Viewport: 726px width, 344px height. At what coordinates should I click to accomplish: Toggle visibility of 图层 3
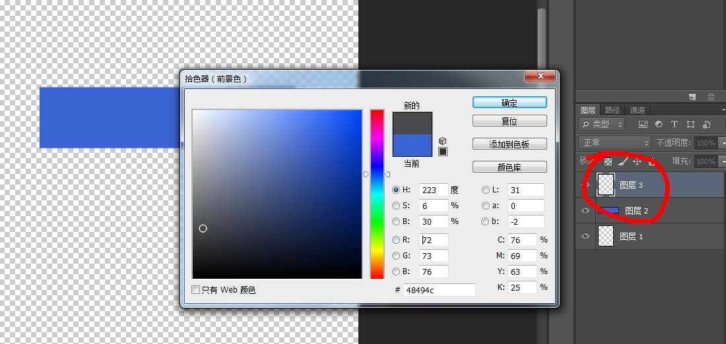pos(585,185)
